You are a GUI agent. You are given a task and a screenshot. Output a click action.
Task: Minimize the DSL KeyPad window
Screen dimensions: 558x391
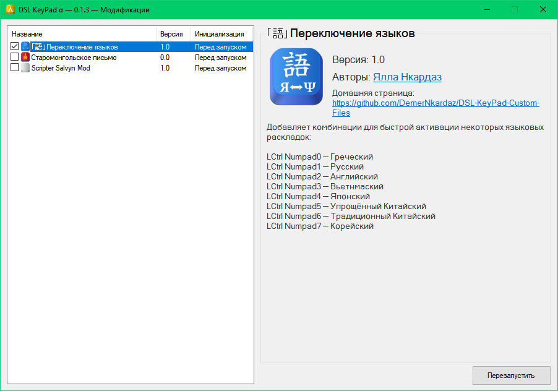486,10
